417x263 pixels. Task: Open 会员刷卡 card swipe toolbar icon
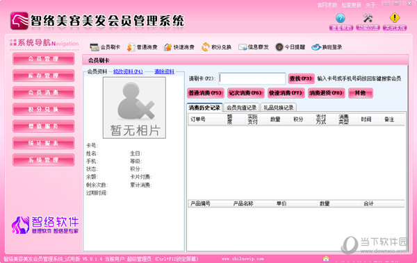pos(95,47)
